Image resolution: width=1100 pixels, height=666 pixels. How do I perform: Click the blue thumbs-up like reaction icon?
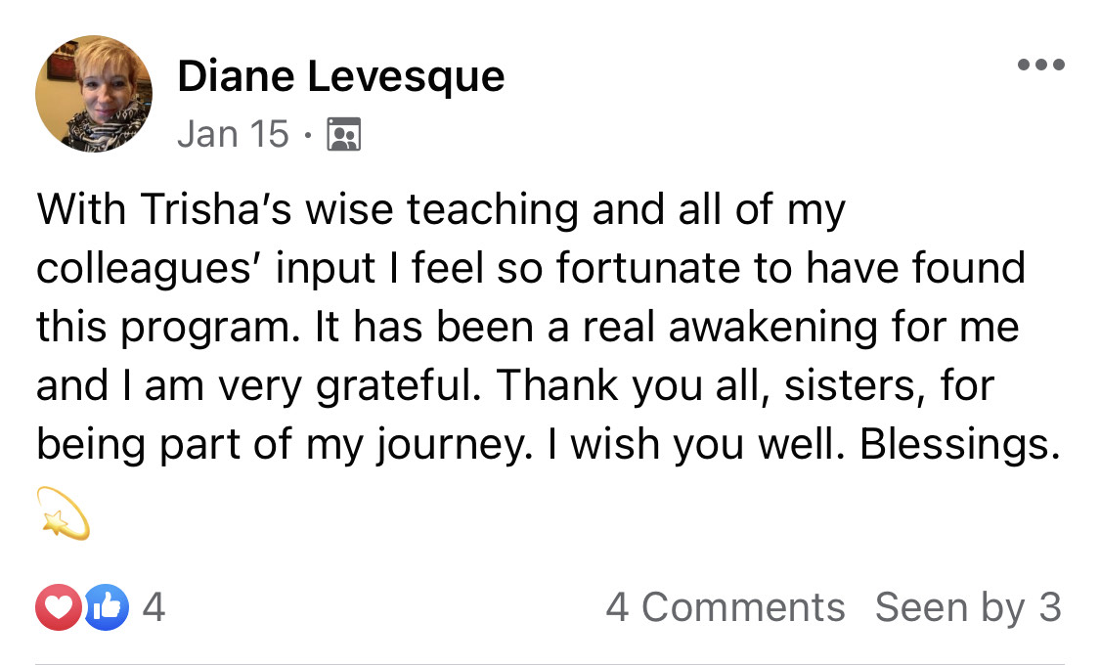[107, 608]
